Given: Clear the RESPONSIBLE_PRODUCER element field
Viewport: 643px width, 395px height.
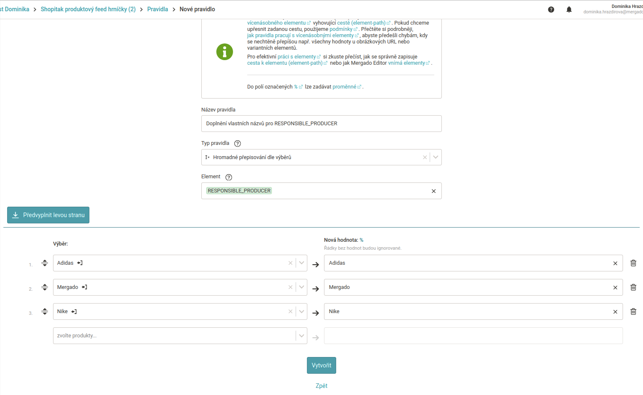Looking at the screenshot, I should (433, 191).
